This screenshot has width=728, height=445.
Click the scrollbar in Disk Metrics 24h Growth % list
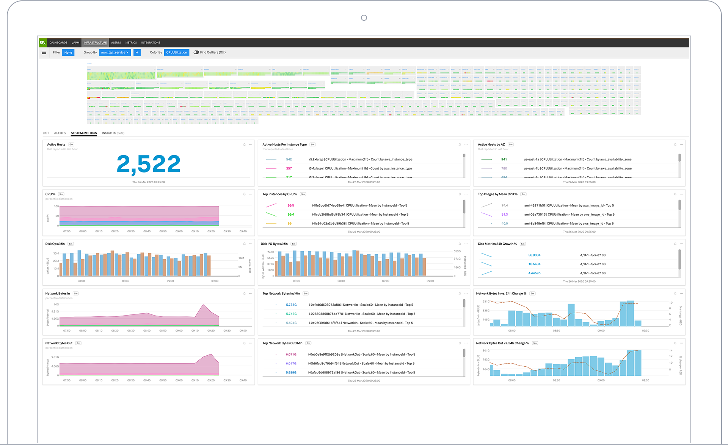coord(679,259)
